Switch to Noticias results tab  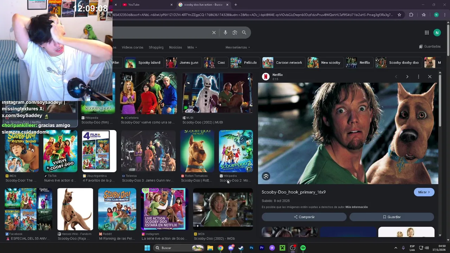click(x=175, y=47)
